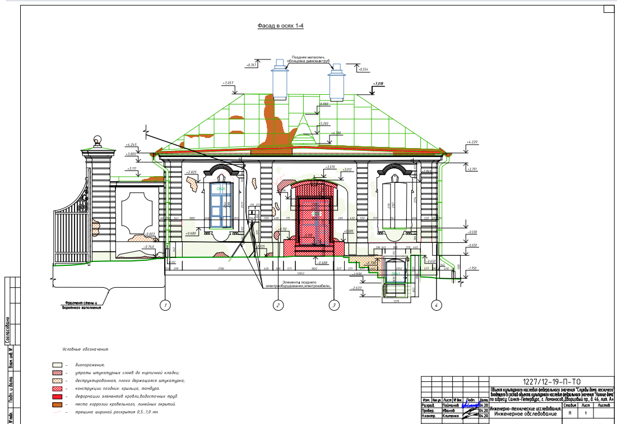Click the elevation mark "+8,767"
This screenshot has width=617, height=424.
click(x=251, y=65)
